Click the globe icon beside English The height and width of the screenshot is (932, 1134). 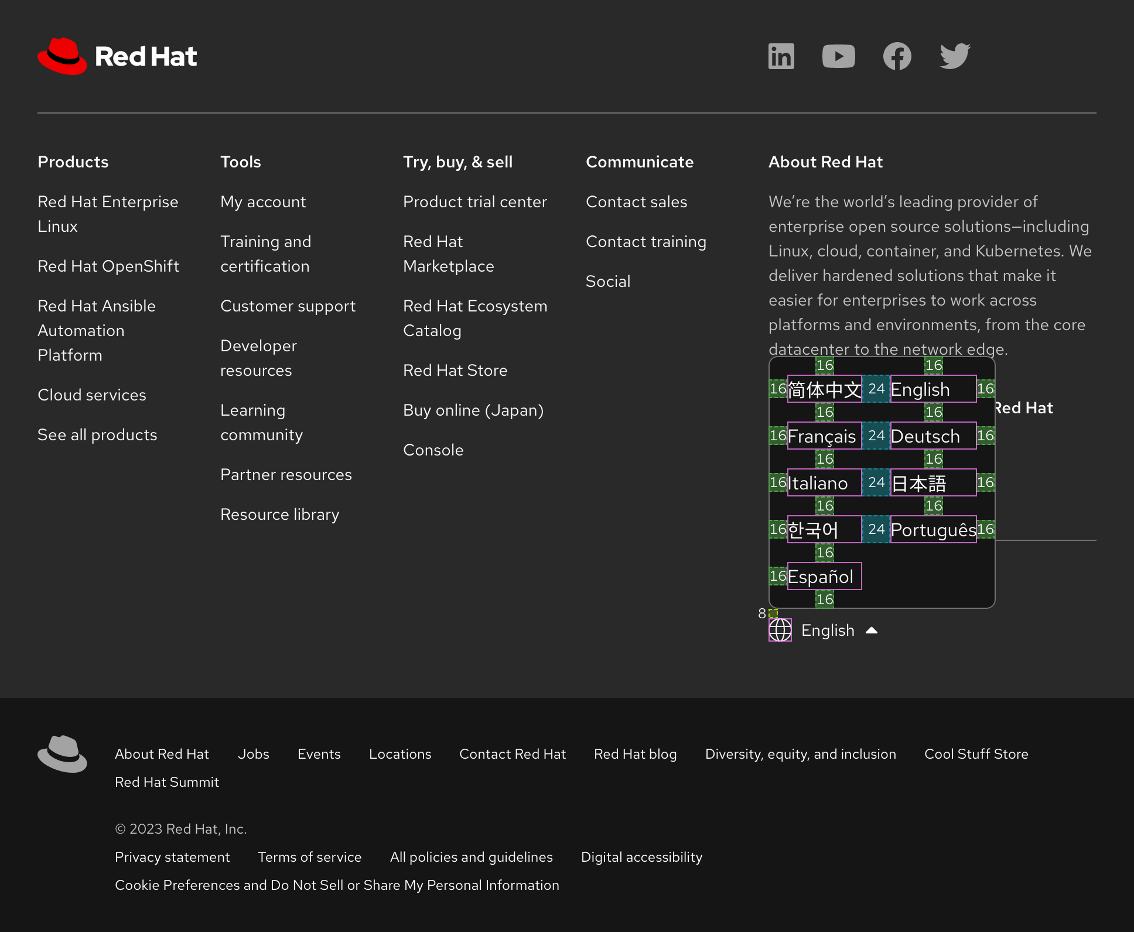tap(780, 631)
